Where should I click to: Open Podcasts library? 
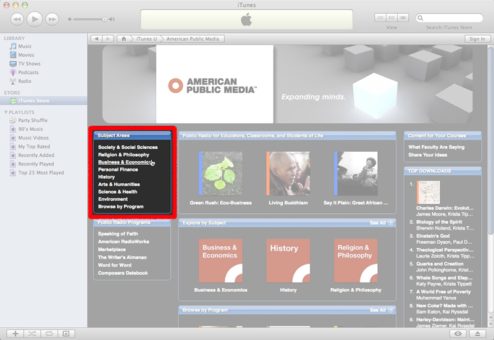pyautogui.click(x=28, y=72)
